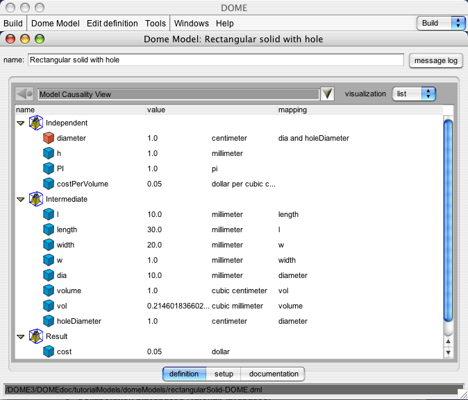Click the value 30.0 of length
This screenshot has height=400, width=468.
tap(154, 229)
